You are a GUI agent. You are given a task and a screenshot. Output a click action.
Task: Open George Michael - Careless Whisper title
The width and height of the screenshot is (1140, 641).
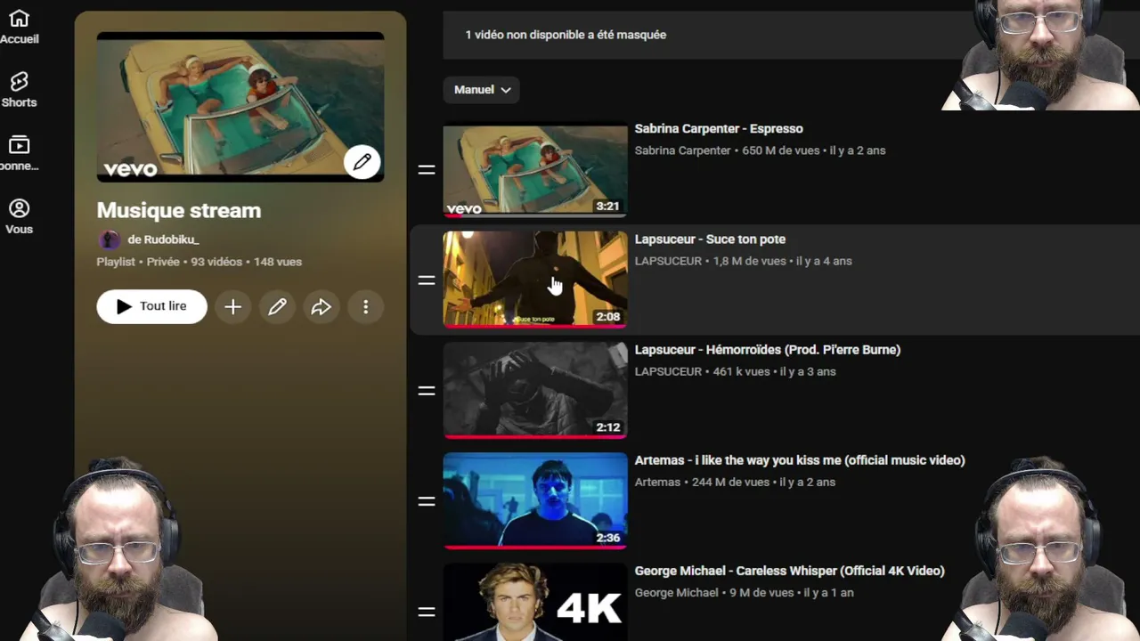tap(790, 571)
